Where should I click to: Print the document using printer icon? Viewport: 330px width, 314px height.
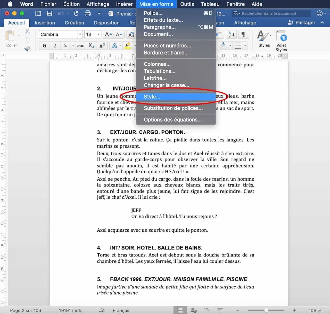click(88, 13)
